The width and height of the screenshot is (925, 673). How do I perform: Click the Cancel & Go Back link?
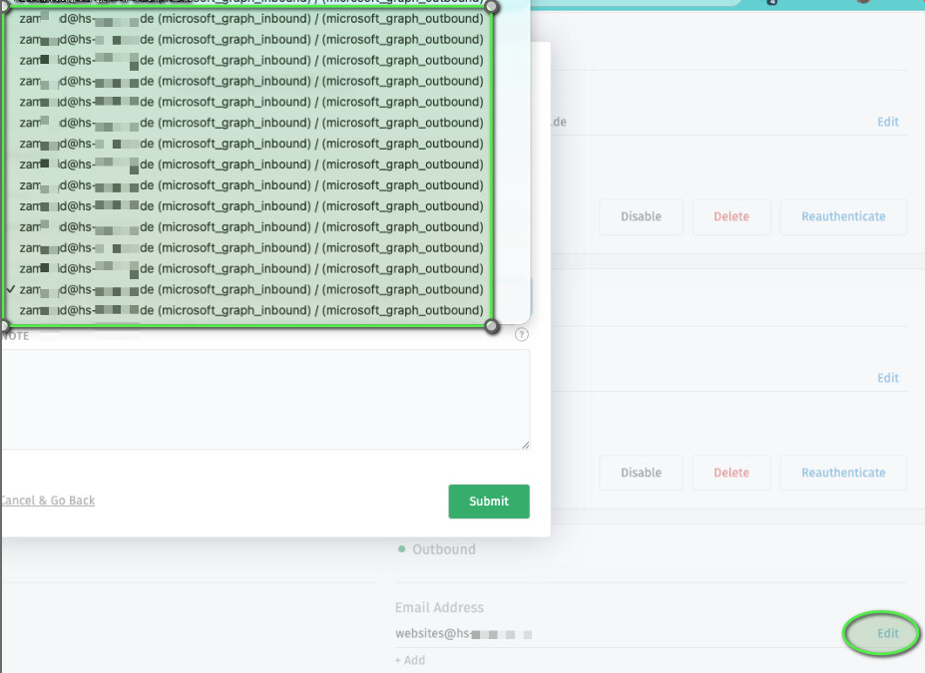pyautogui.click(x=47, y=501)
